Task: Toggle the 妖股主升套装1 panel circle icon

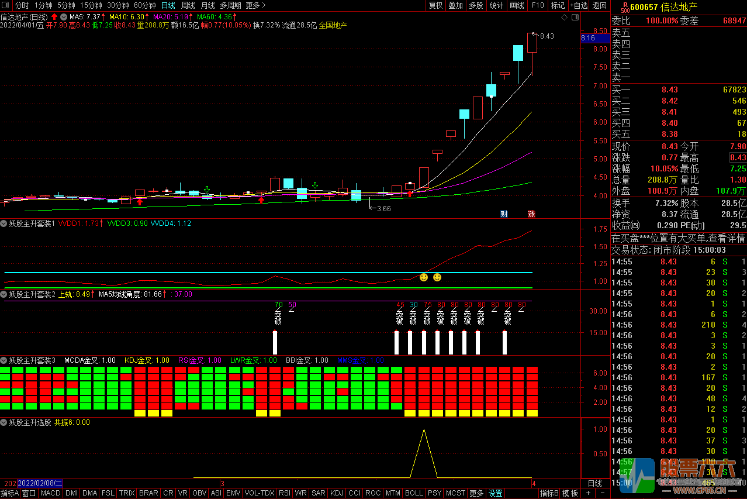Action: (x=4, y=223)
